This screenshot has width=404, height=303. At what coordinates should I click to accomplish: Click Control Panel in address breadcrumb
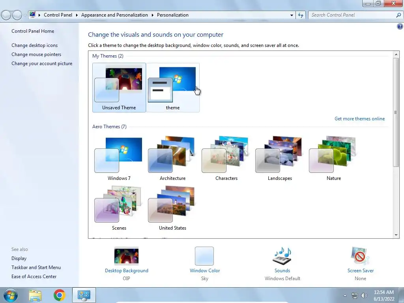58,15
